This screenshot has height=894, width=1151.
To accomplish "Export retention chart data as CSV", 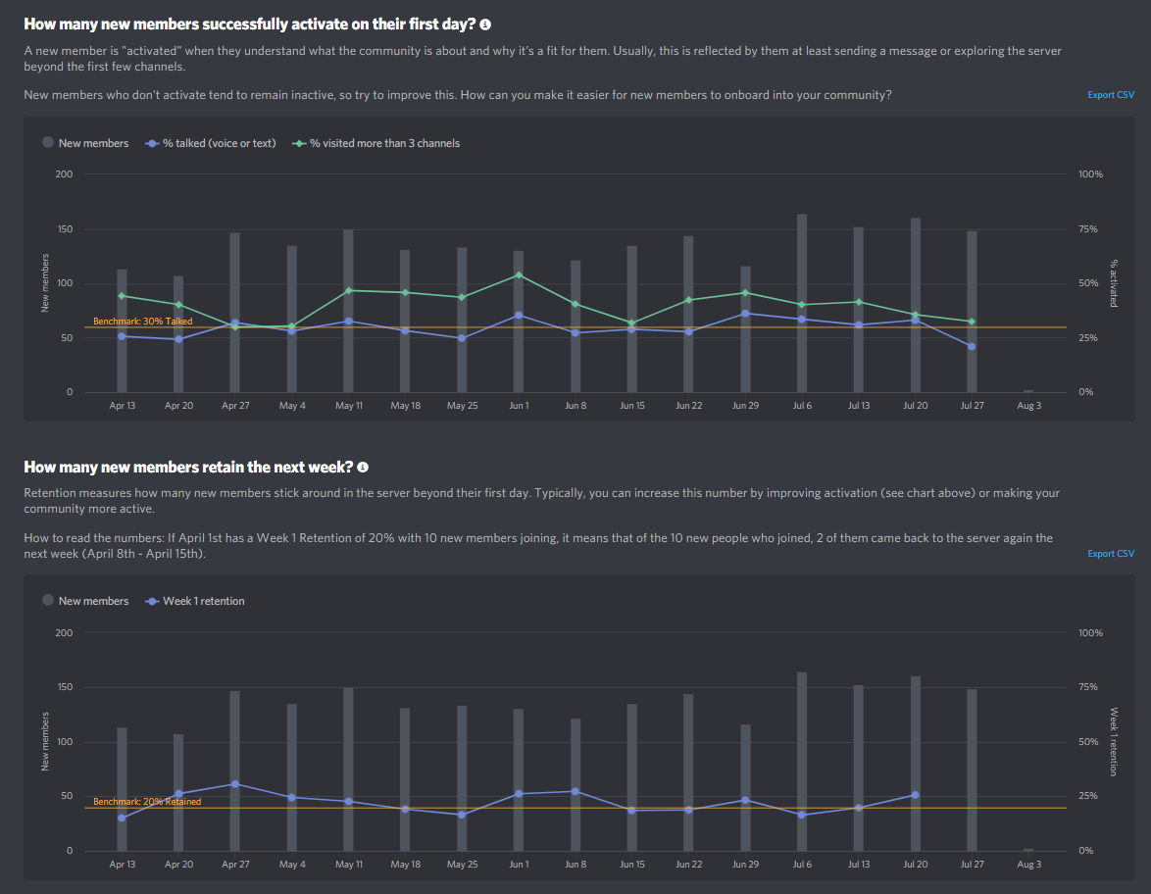I will [1111, 554].
